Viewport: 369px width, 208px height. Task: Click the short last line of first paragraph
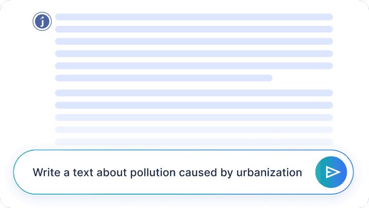[x=163, y=78]
